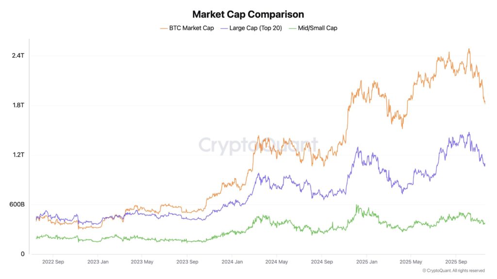
Task: Click the orange BTC legend line marker
Action: [x=164, y=28]
